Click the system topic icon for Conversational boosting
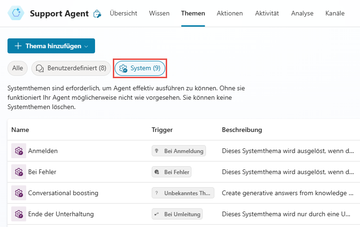The image size is (360, 227). (19, 193)
